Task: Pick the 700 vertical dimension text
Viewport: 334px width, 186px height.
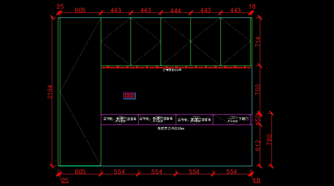Action: (258, 90)
